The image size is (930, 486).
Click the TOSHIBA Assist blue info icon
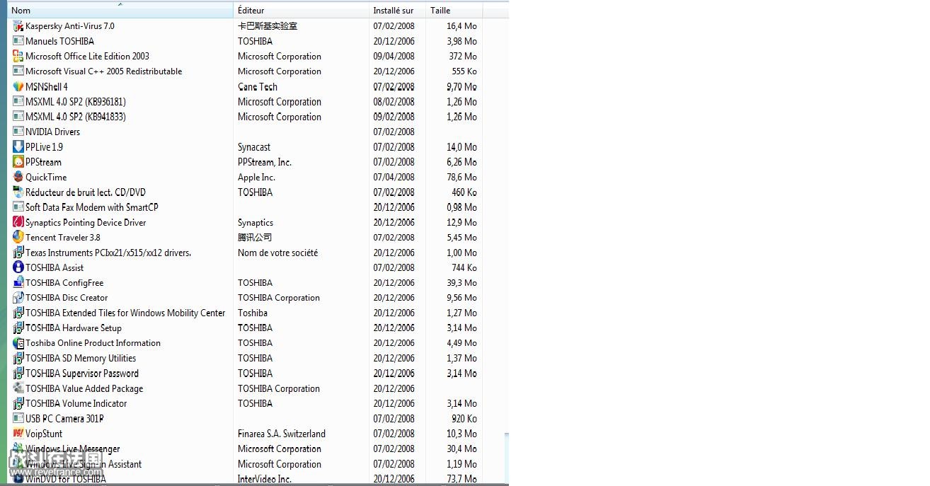(18, 267)
